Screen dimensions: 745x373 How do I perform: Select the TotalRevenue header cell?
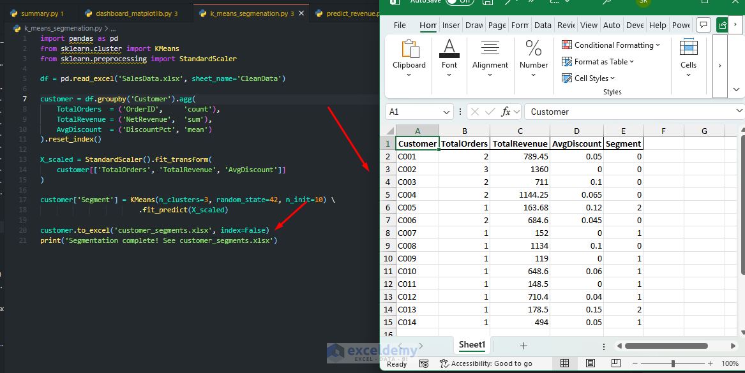(520, 144)
